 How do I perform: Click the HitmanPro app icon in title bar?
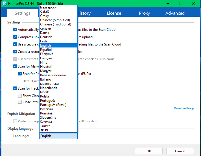[x=5, y=3]
